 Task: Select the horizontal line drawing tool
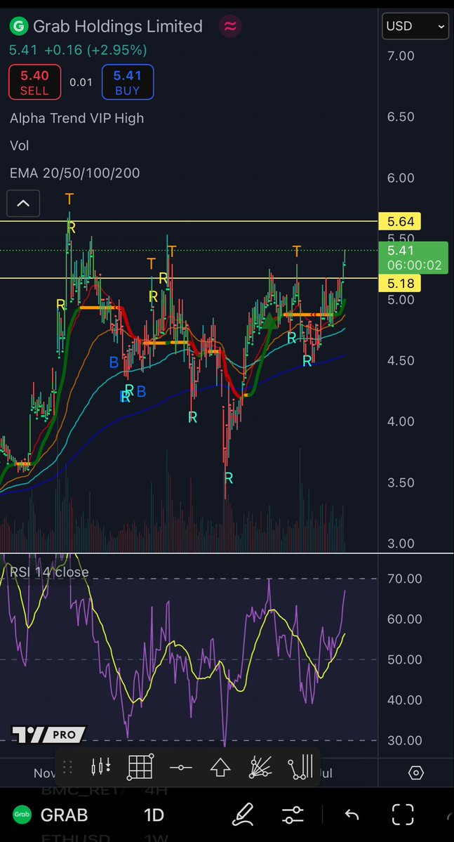(181, 768)
